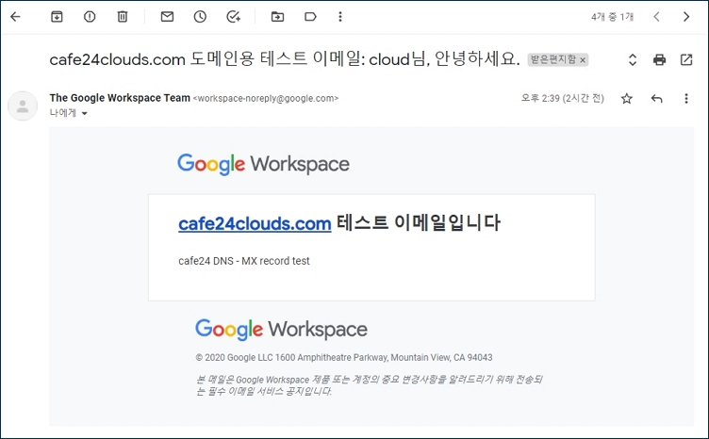Add this email to Tasks
709x439 pixels.
point(233,16)
